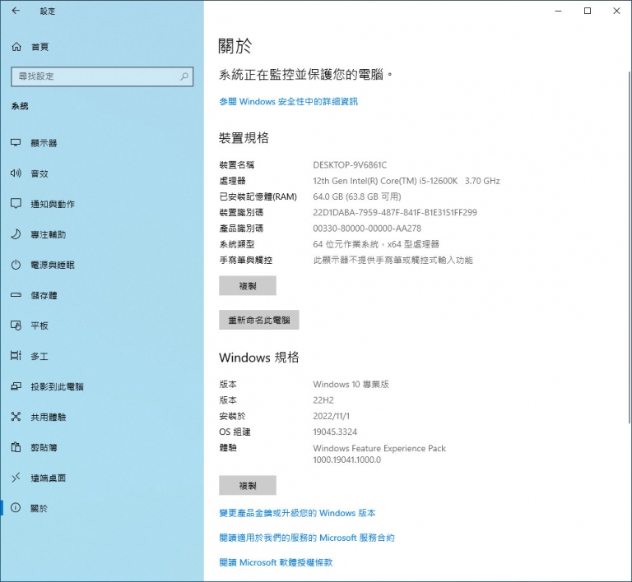Open 共用體驗 shared experiences icon

click(x=16, y=417)
